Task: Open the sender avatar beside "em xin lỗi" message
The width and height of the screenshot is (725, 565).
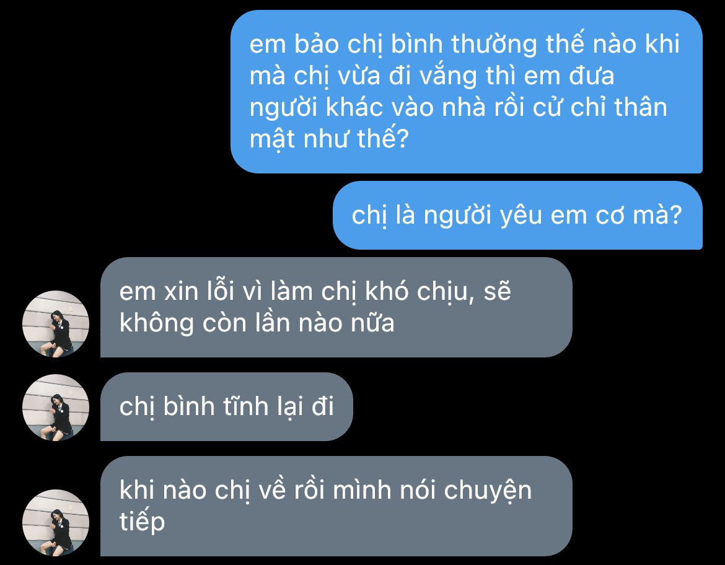Action: tap(56, 323)
